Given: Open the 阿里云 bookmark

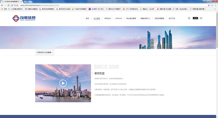Looking at the screenshot, I should coord(32,9).
